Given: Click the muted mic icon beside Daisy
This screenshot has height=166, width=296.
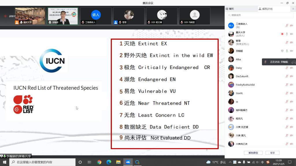Looking at the screenshot, I should click(x=287, y=68).
